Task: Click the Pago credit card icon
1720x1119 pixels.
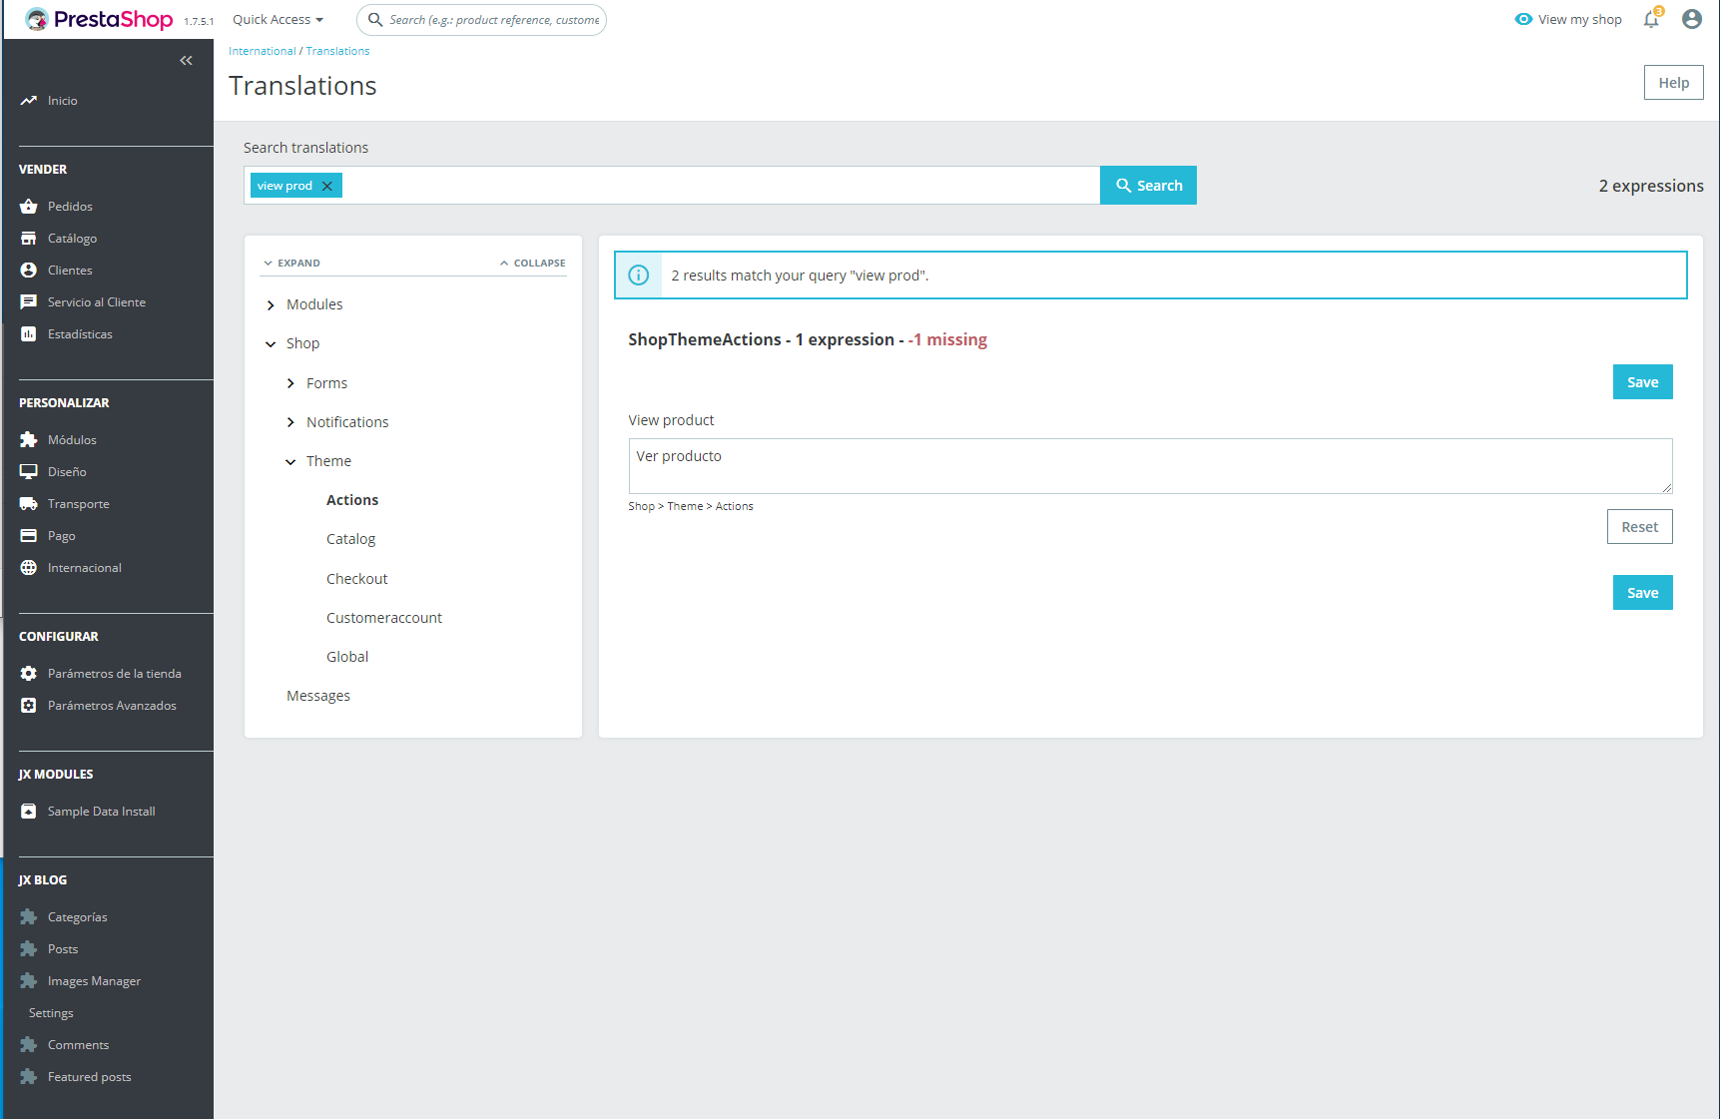Action: point(28,536)
